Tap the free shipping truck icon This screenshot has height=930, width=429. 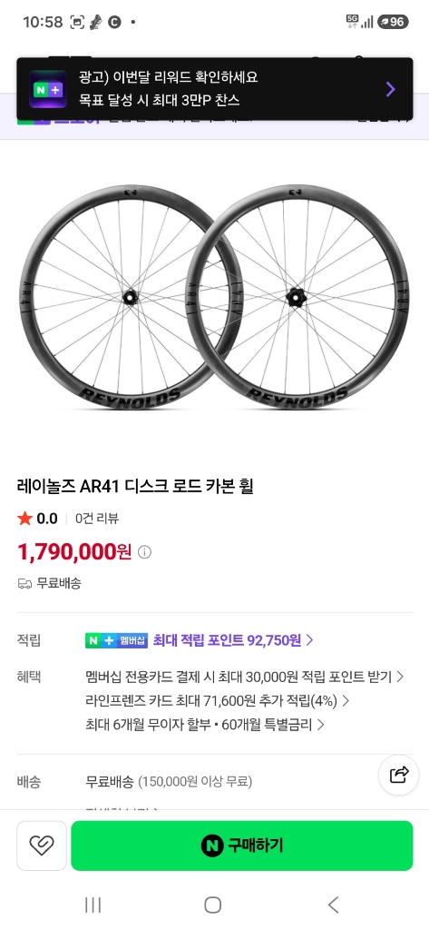coord(24,584)
